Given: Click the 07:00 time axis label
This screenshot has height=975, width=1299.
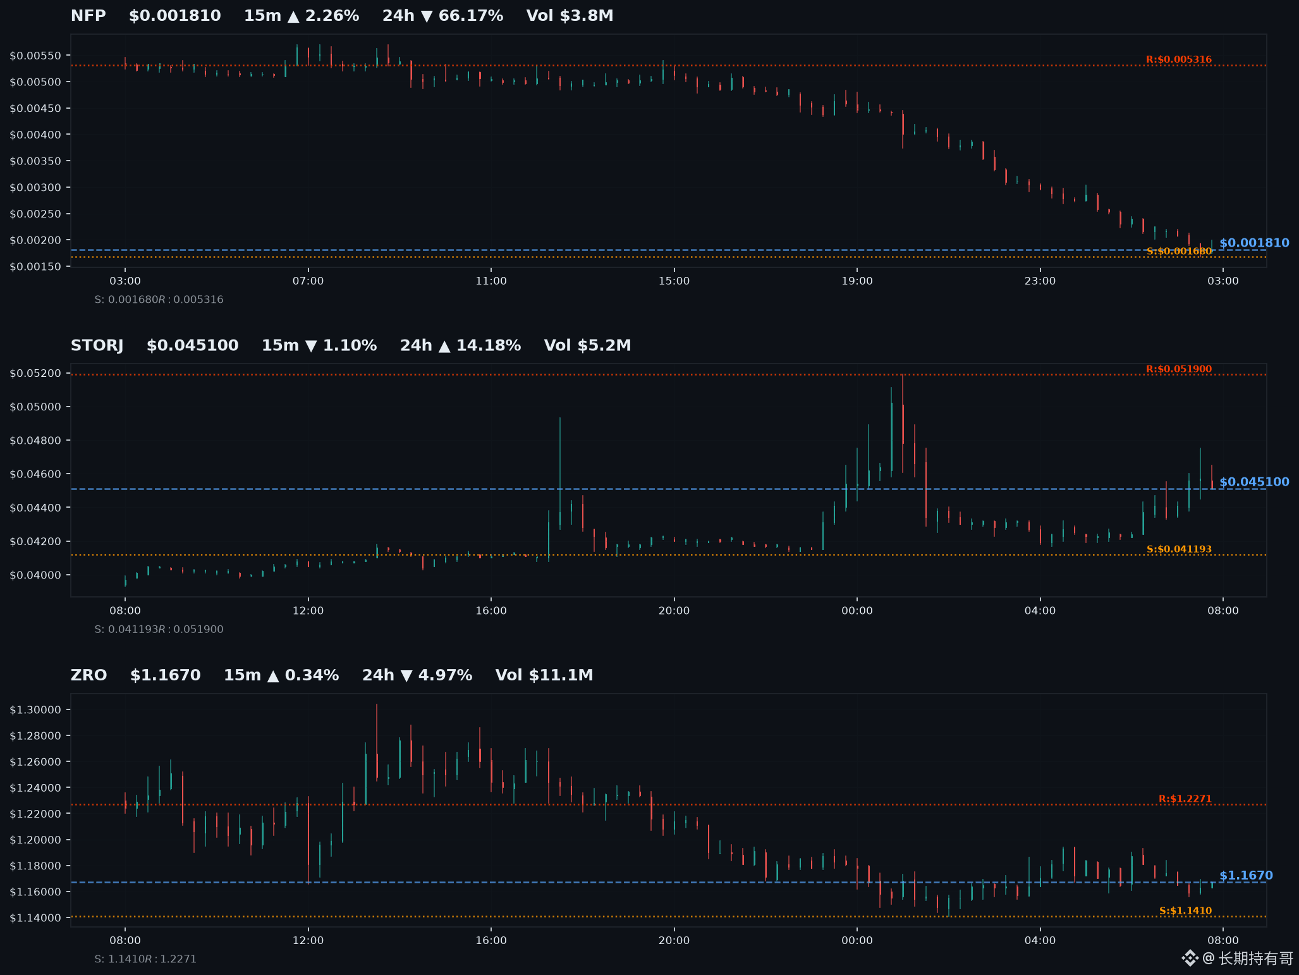Looking at the screenshot, I should pyautogui.click(x=308, y=281).
